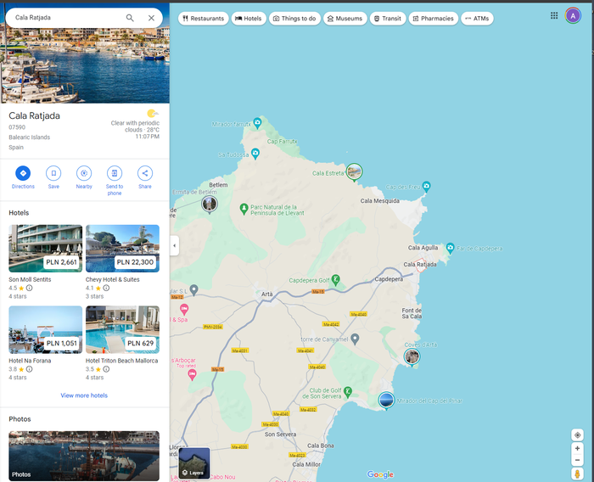Click the Son Servera label
594x482 pixels.
tap(280, 434)
